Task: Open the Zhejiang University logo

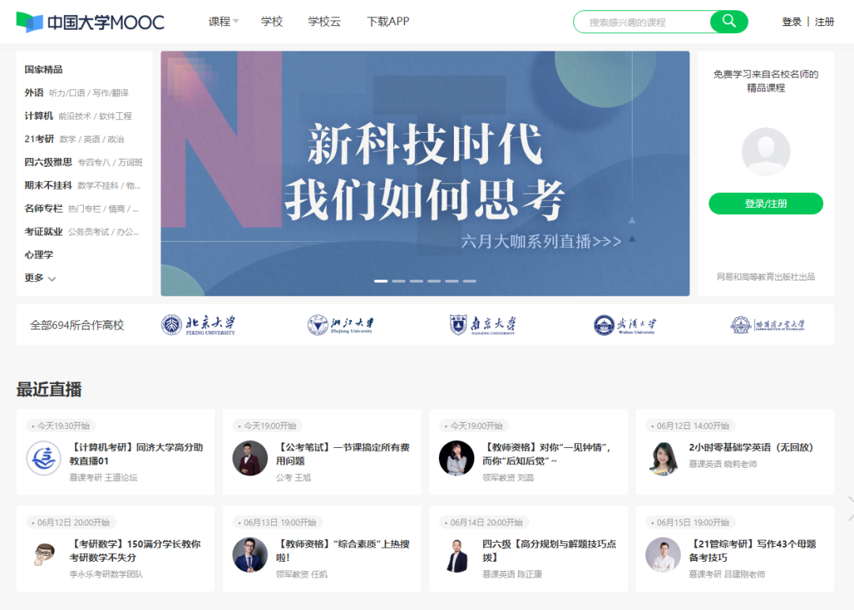Action: click(x=341, y=325)
